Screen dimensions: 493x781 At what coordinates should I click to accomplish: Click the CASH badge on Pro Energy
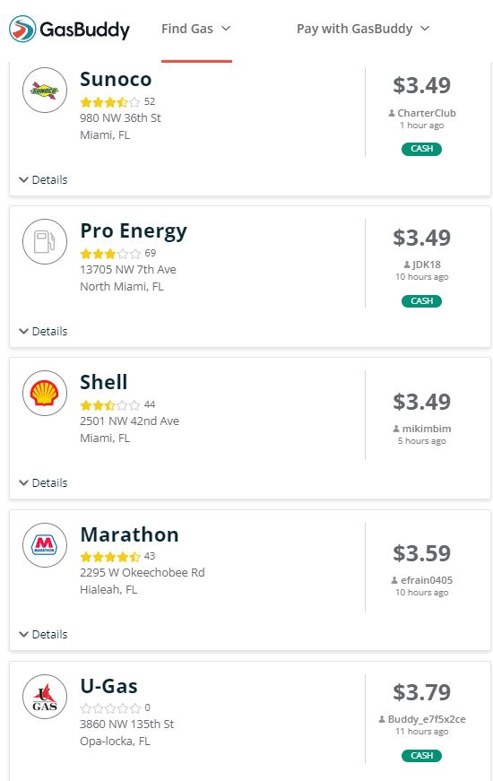click(422, 301)
